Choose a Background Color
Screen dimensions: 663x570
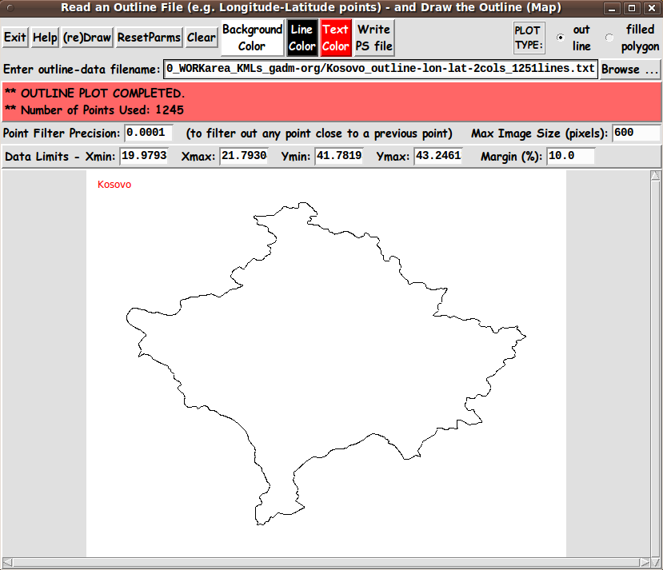click(252, 38)
